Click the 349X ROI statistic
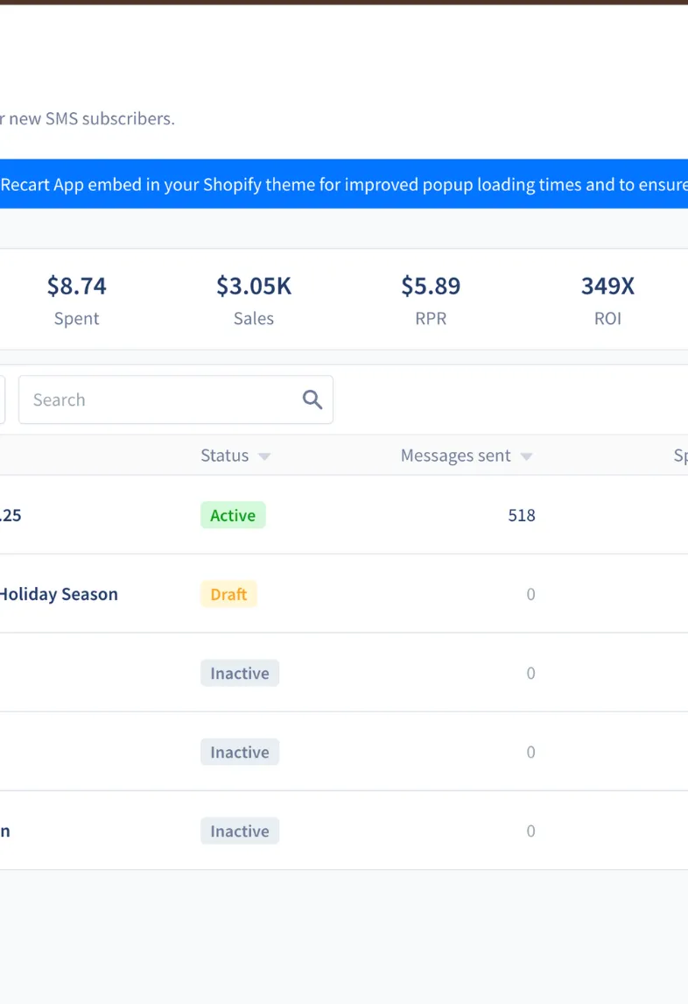Image resolution: width=688 pixels, height=1004 pixels. point(607,299)
